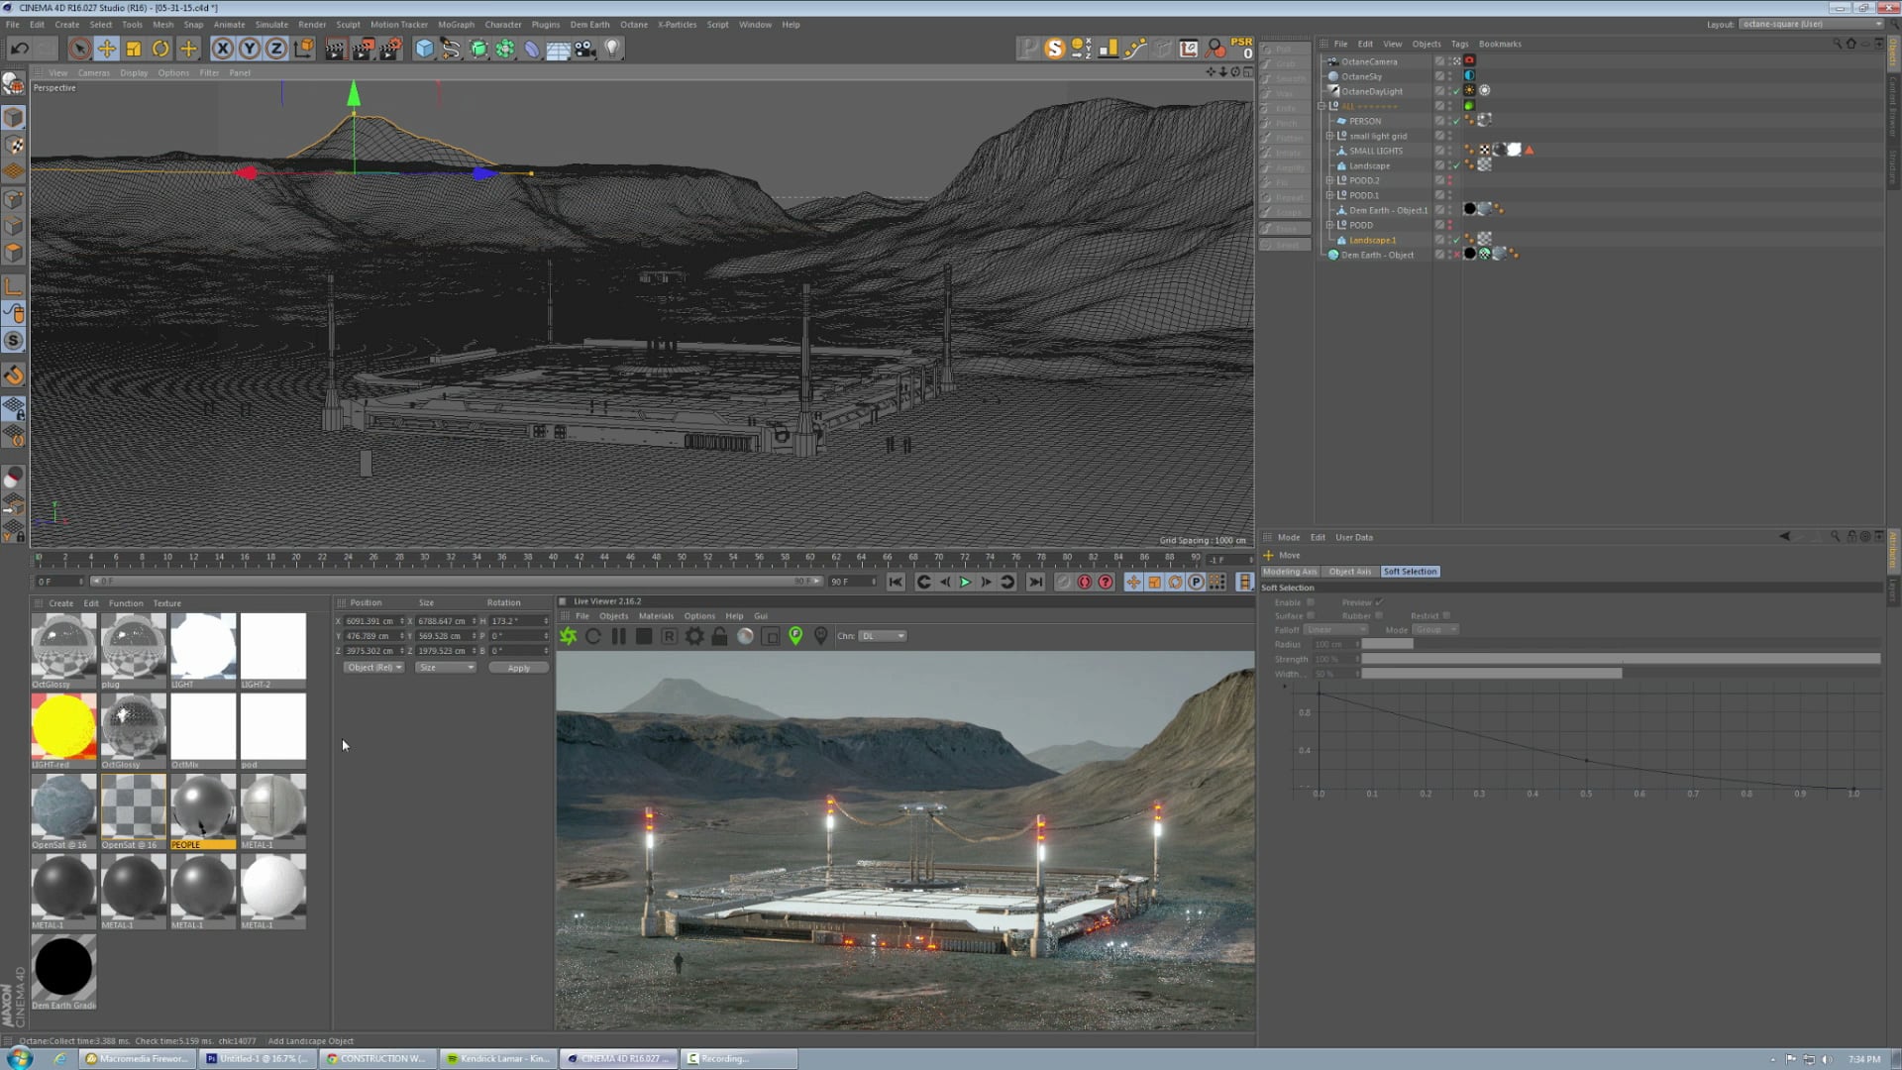Expand the PODD.1 group
Screen dimensions: 1902x1070
(1329, 195)
